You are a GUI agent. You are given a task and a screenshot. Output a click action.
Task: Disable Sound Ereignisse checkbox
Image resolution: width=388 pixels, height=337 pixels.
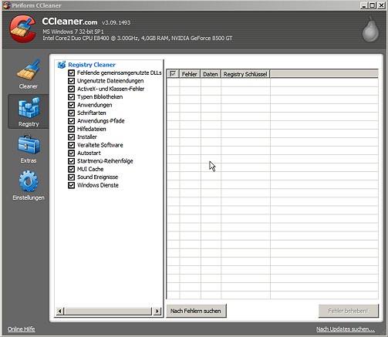tap(71, 177)
